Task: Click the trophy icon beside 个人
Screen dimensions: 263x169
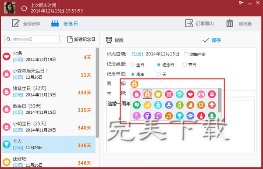Action: pyautogui.click(x=7, y=144)
